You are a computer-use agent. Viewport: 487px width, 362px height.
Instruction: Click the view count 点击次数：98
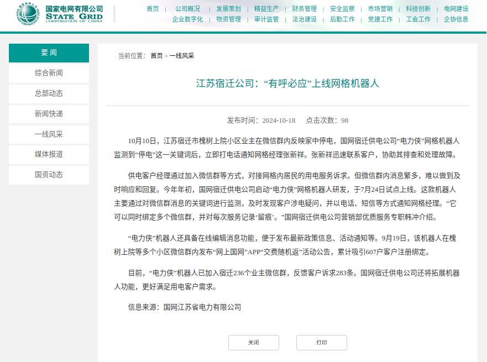[327, 120]
